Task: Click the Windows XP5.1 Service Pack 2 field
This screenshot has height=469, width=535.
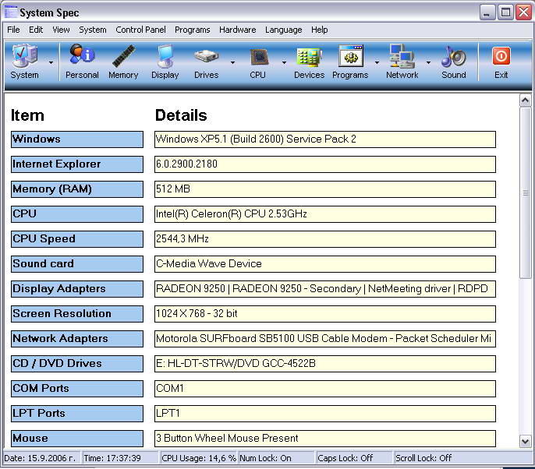Action: click(x=324, y=139)
